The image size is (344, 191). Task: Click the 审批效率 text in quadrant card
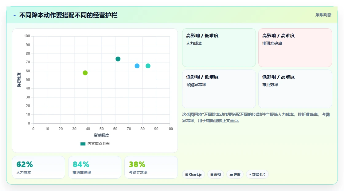pyautogui.click(x=270, y=85)
